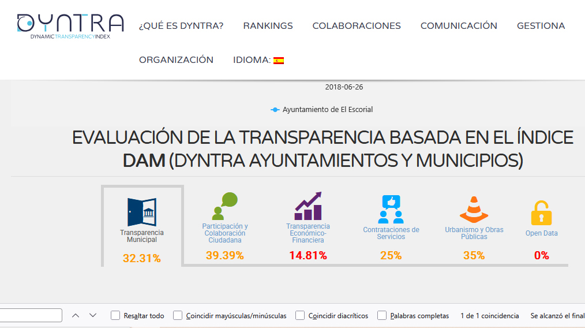Go to next find match arrow
The height and width of the screenshot is (328, 585).
[x=93, y=315]
